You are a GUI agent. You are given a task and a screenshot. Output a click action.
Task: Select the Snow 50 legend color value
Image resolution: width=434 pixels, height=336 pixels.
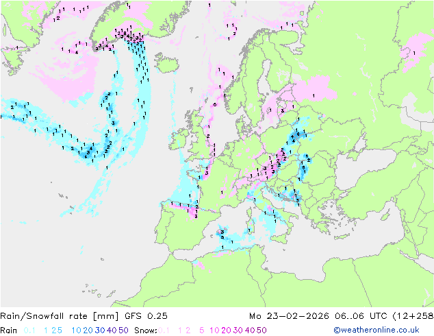(x=261, y=331)
